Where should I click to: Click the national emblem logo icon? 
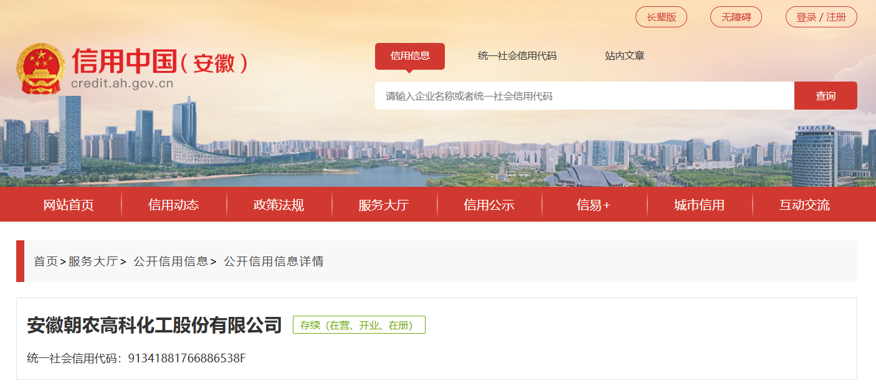click(40, 69)
